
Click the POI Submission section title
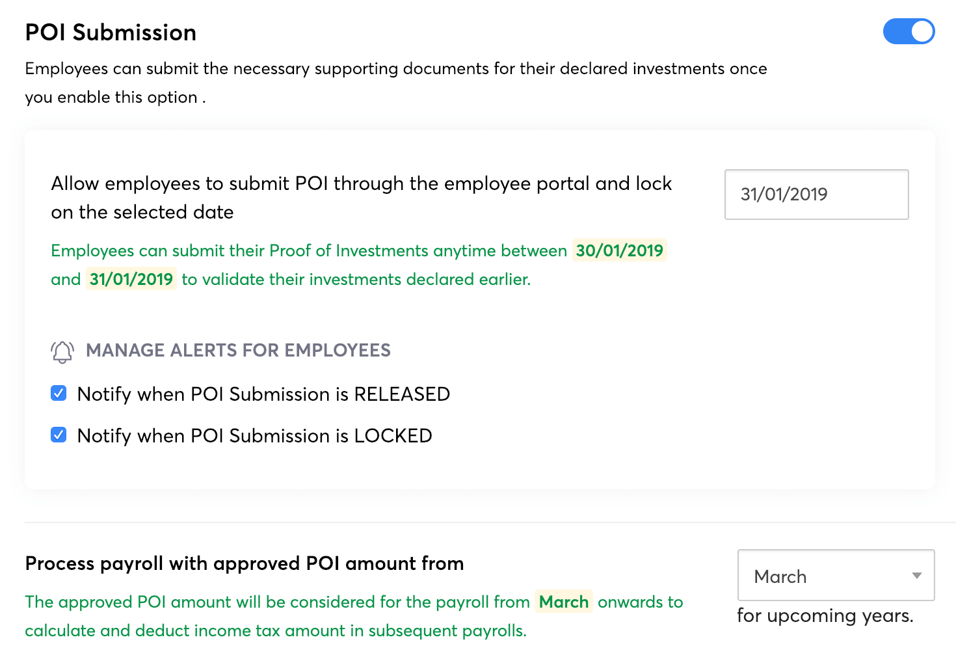tap(111, 33)
